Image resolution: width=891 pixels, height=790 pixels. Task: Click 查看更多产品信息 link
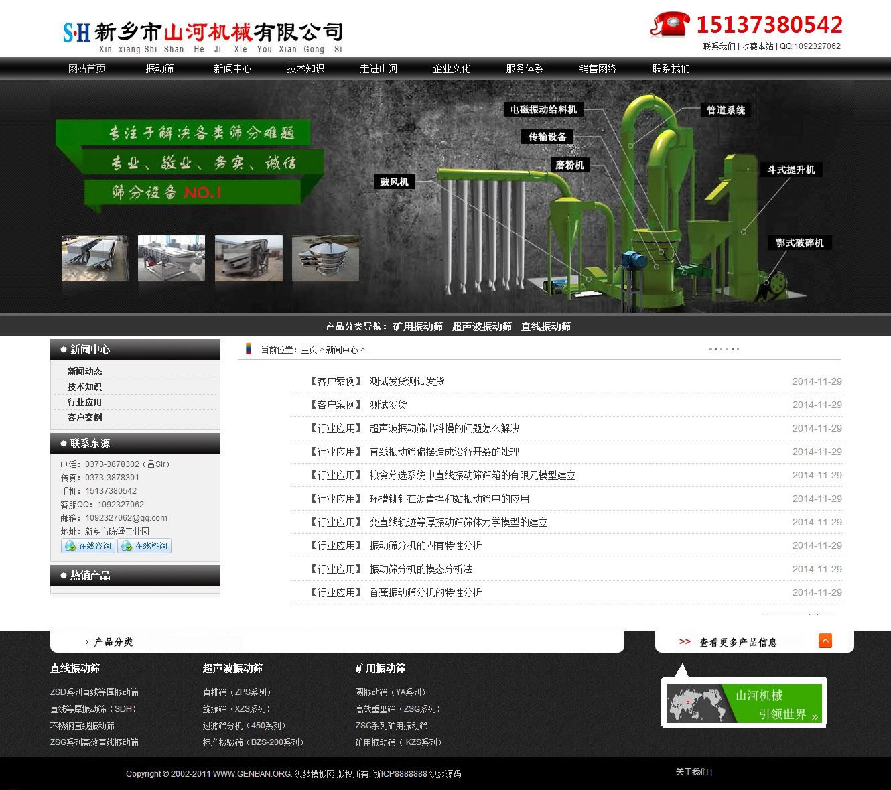pyautogui.click(x=738, y=642)
